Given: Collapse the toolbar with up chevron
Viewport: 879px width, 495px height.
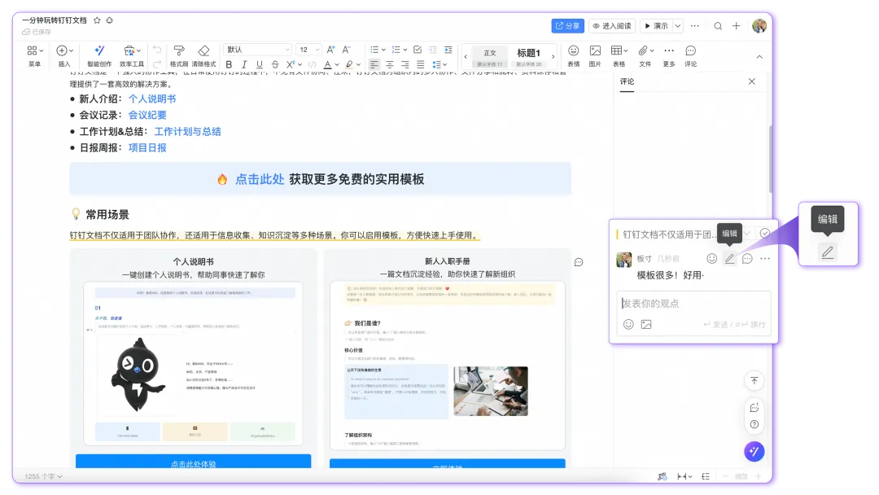Looking at the screenshot, I should click(x=759, y=57).
